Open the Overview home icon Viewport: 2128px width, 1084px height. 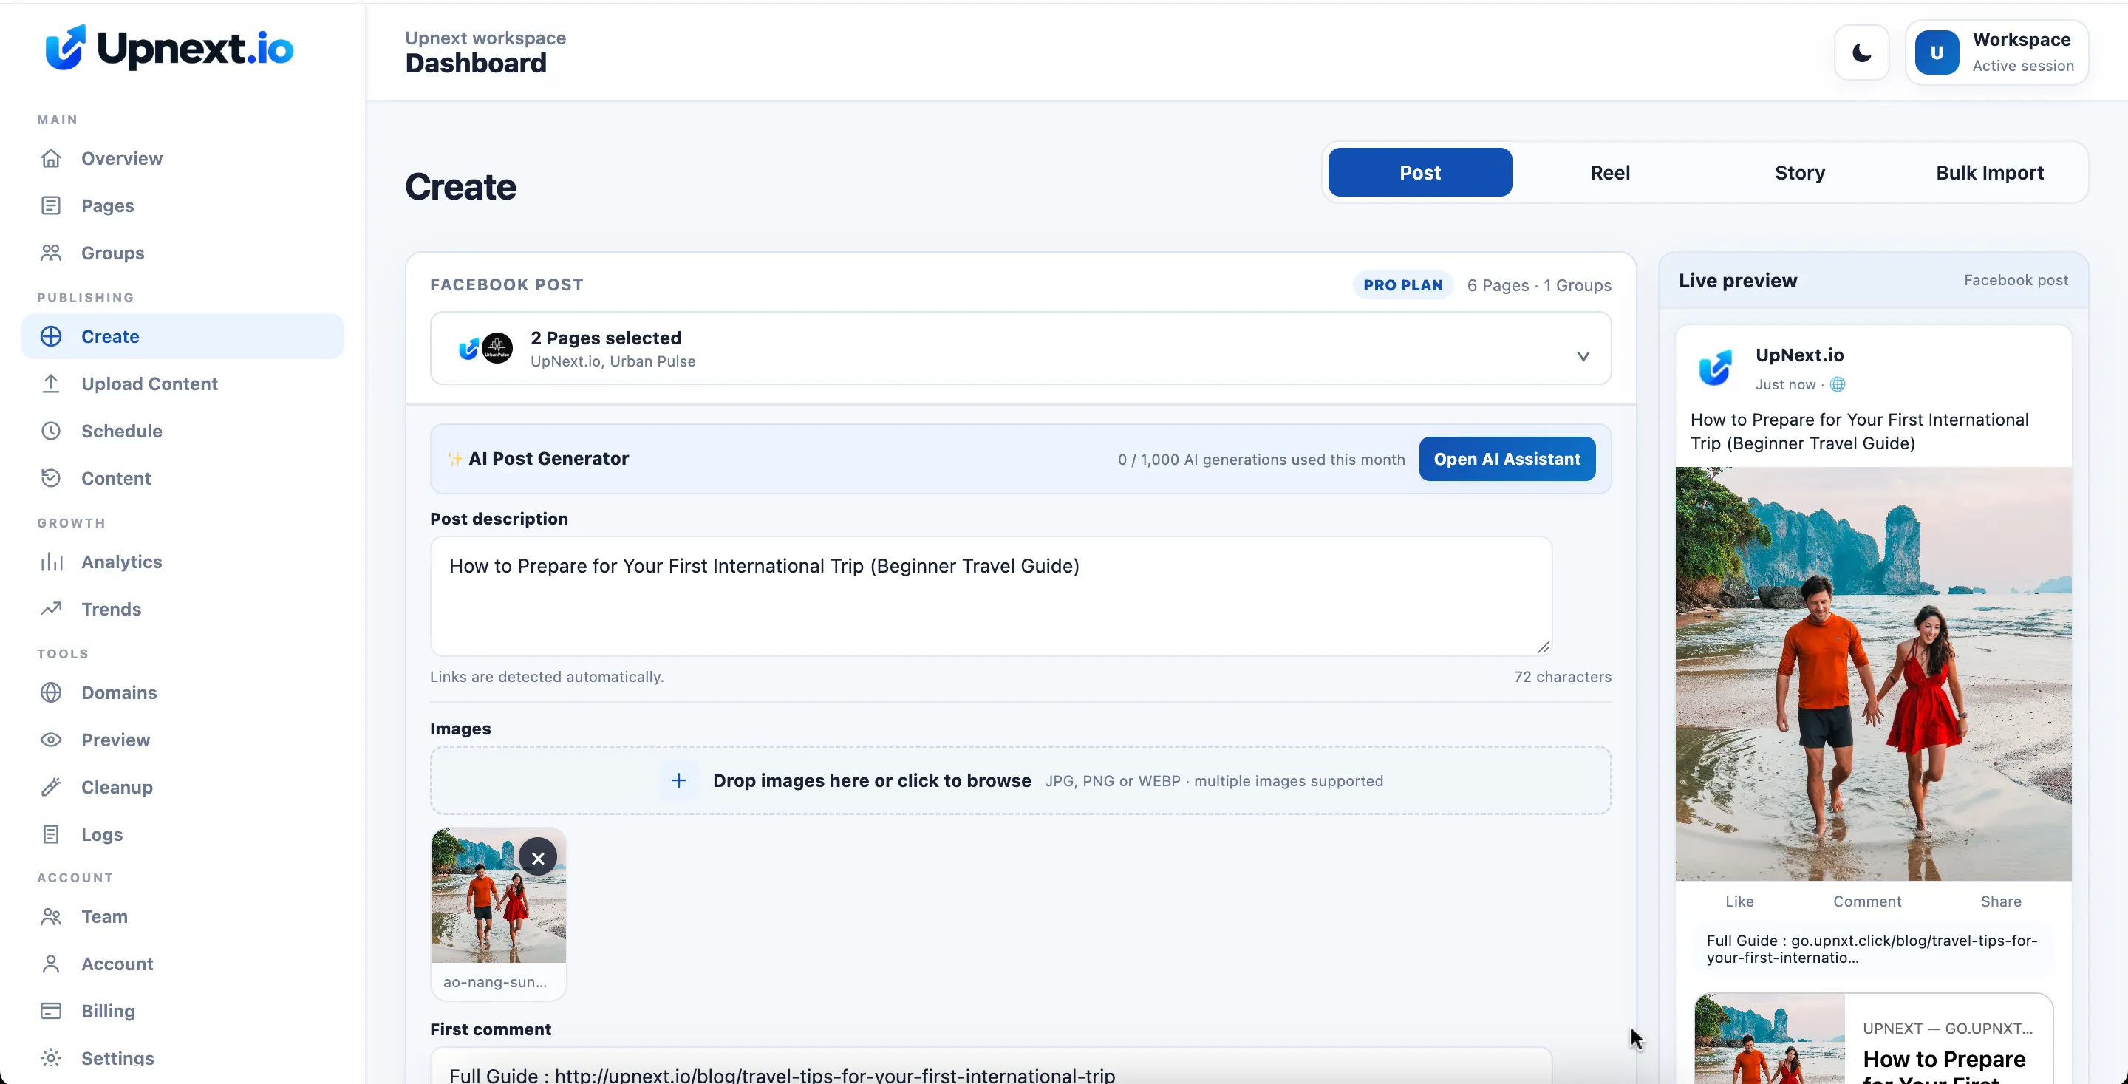click(51, 158)
